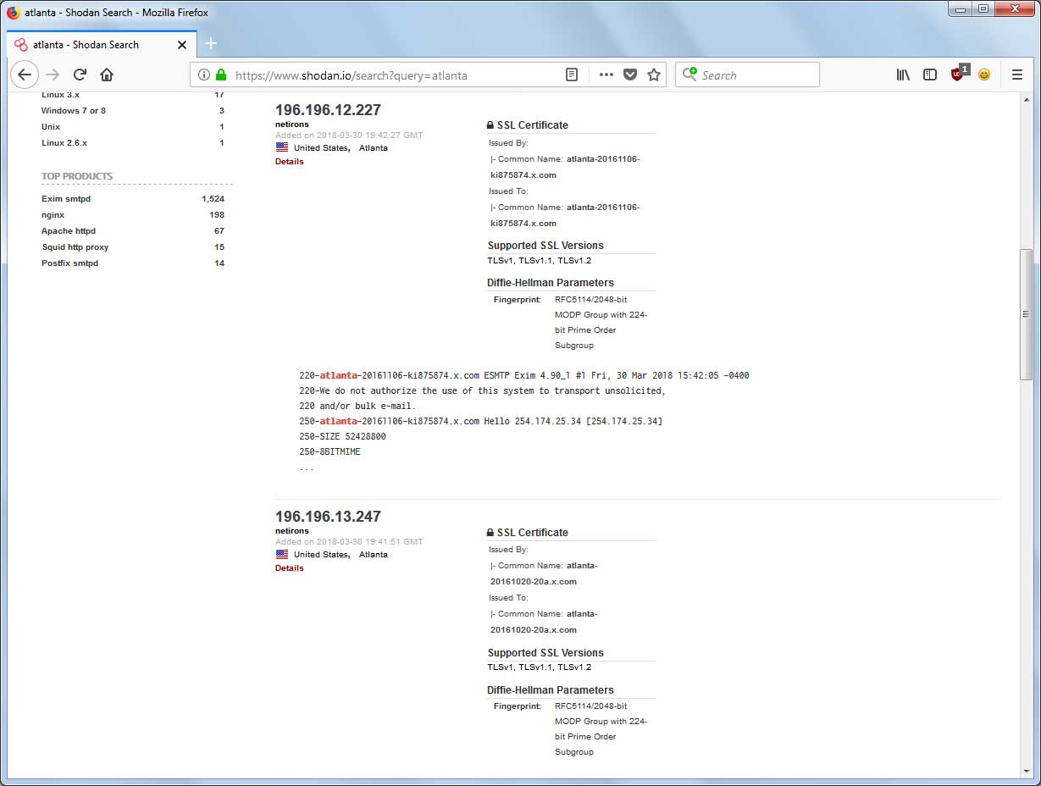Open Details for host 196.196.12.227
Viewport: 1041px width, 786px height.
tap(289, 161)
